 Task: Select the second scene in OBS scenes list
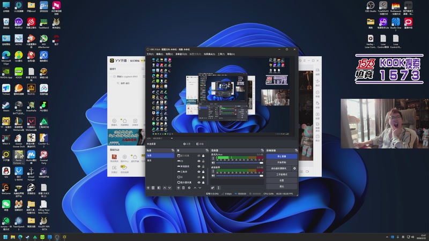click(x=160, y=160)
